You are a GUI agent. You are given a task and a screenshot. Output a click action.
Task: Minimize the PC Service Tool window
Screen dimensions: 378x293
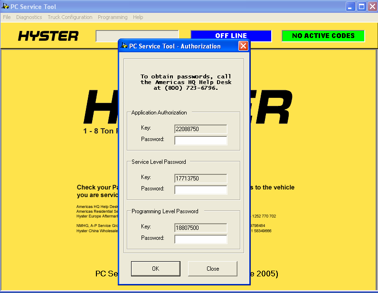pyautogui.click(x=350, y=7)
